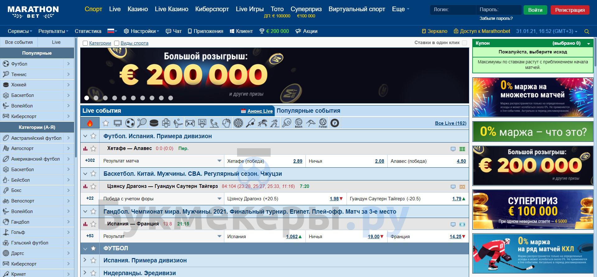Viewport: 597px width, 277px height.
Task: Open the Все Live (162) link
Action: pyautogui.click(x=450, y=123)
